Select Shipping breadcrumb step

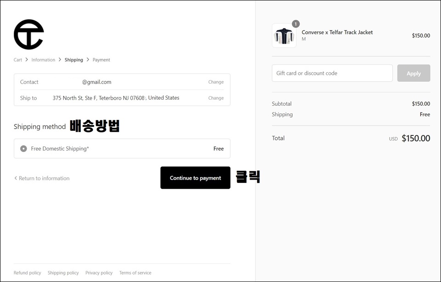73,60
